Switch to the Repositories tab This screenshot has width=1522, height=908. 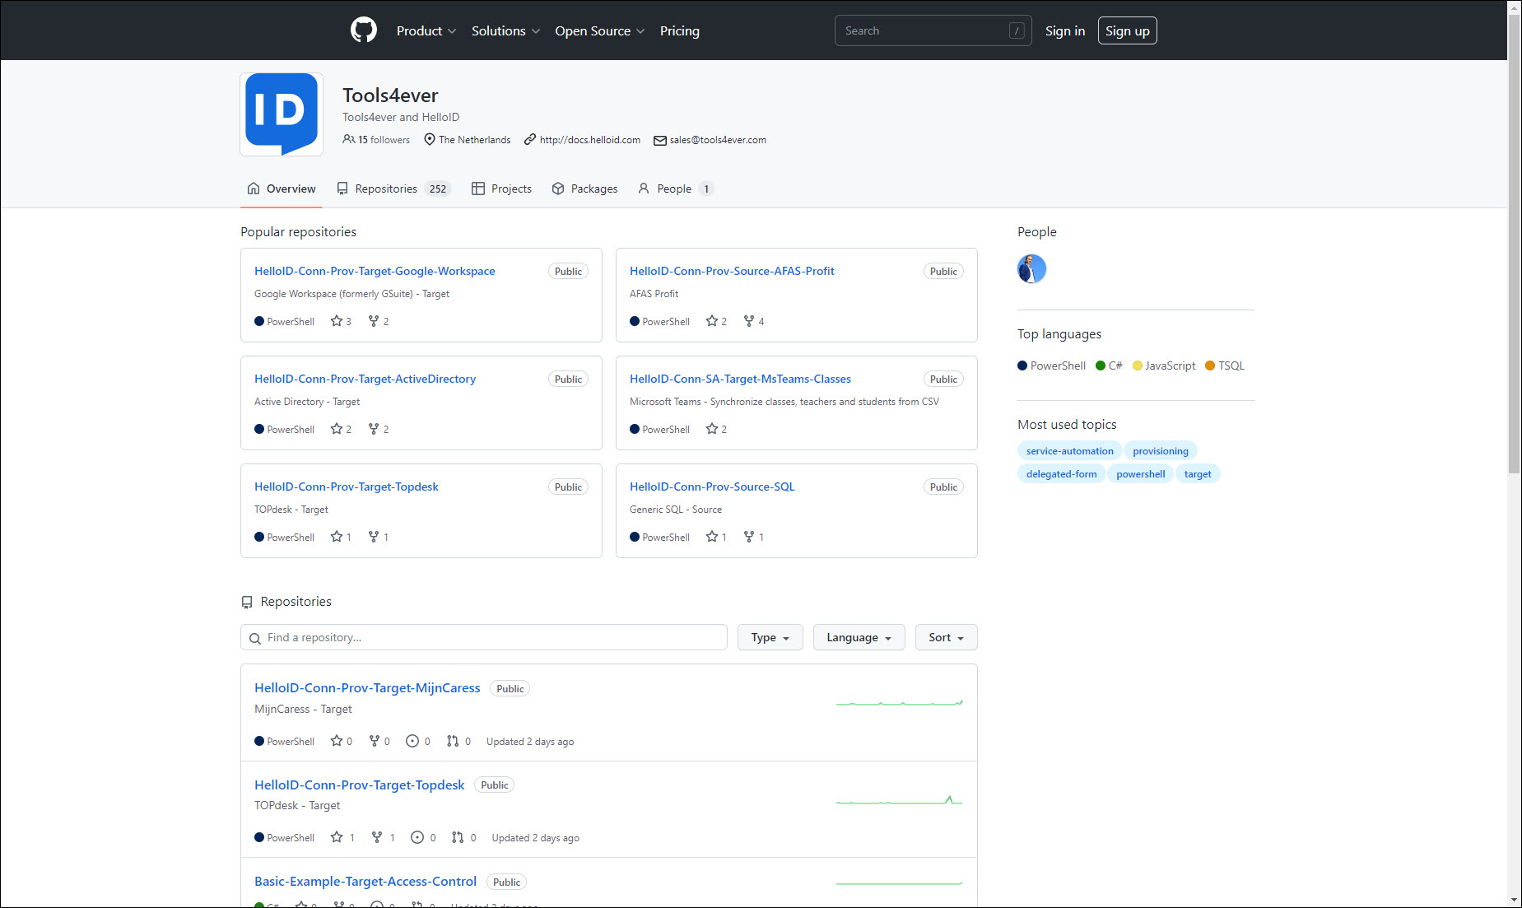[393, 189]
